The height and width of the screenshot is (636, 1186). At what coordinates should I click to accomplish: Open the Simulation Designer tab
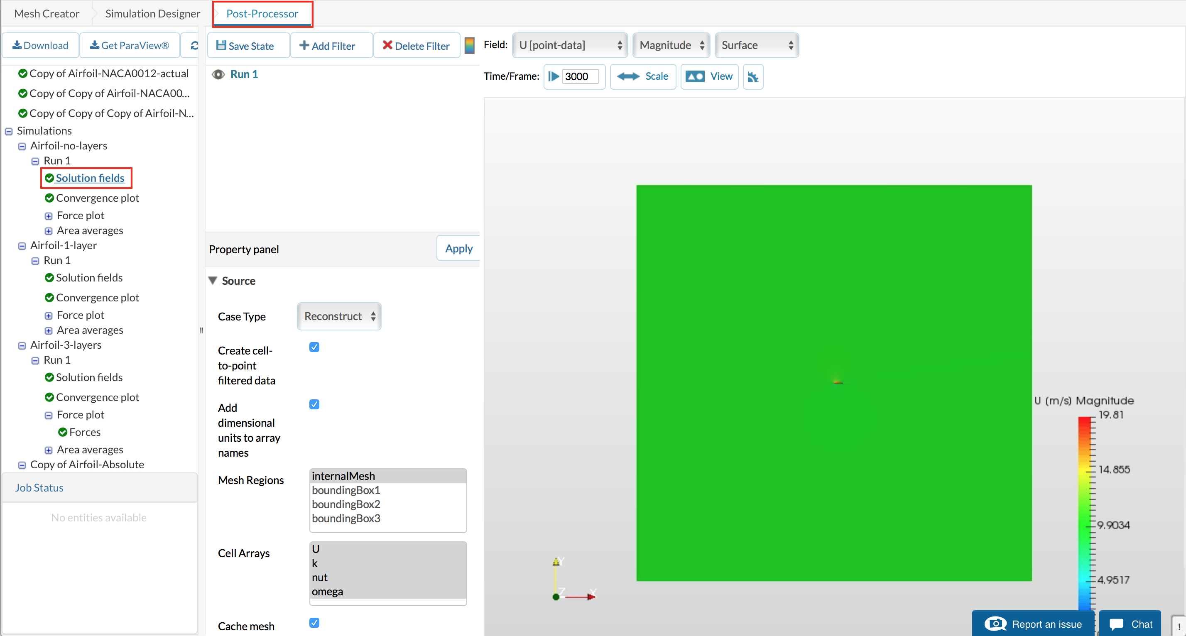[x=152, y=13]
